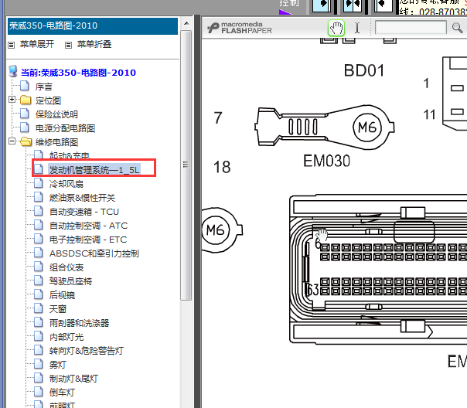Click the FlashPaper search text field

point(411,28)
